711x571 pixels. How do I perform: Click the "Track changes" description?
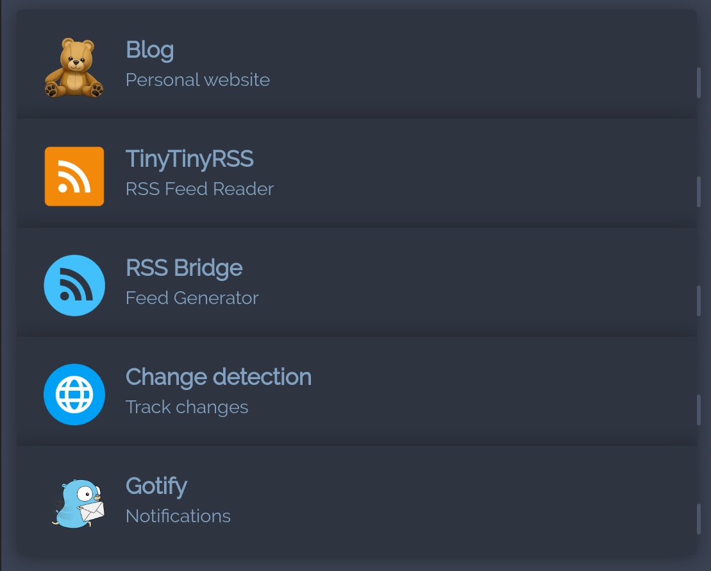click(187, 407)
